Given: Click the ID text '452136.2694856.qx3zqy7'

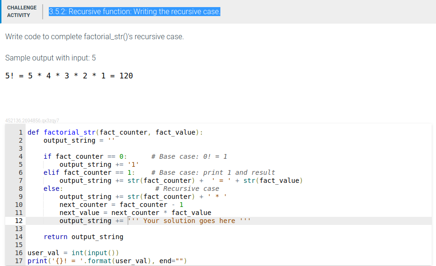Looking at the screenshot, I should pos(32,120).
